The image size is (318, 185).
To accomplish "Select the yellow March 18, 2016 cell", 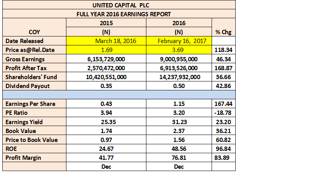I will pyautogui.click(x=106, y=41).
